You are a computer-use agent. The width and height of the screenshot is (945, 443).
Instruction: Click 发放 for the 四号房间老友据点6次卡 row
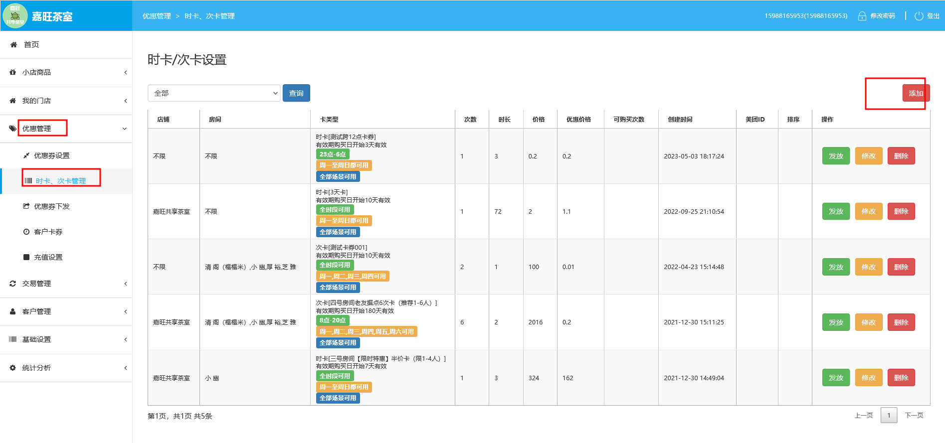point(836,322)
